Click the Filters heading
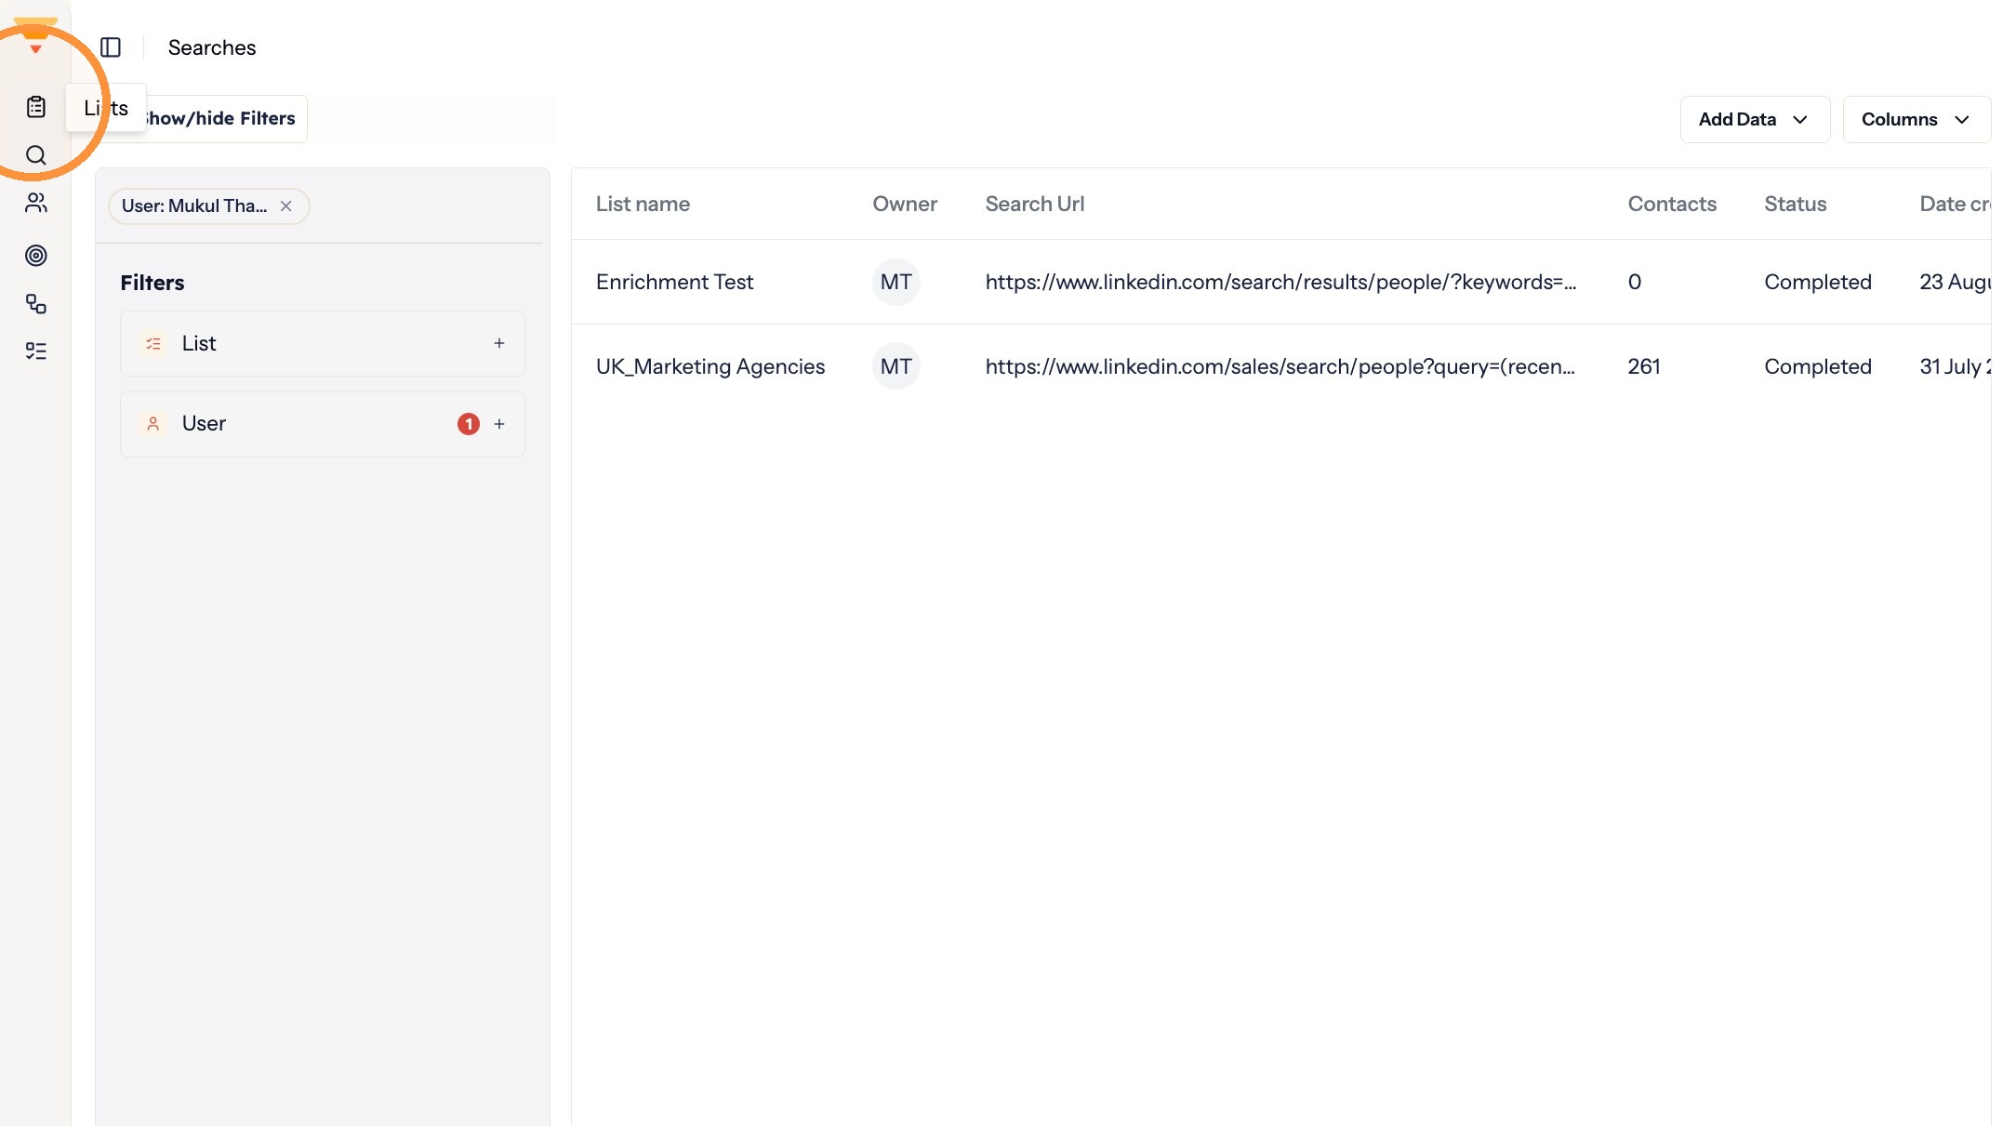Screen dimensions: 2016x1126 pos(153,283)
